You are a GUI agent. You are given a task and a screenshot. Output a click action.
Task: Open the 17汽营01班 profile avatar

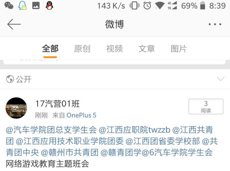16,108
